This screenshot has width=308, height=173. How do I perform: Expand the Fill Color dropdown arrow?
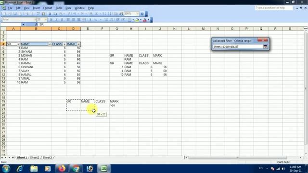(x=141, y=20)
